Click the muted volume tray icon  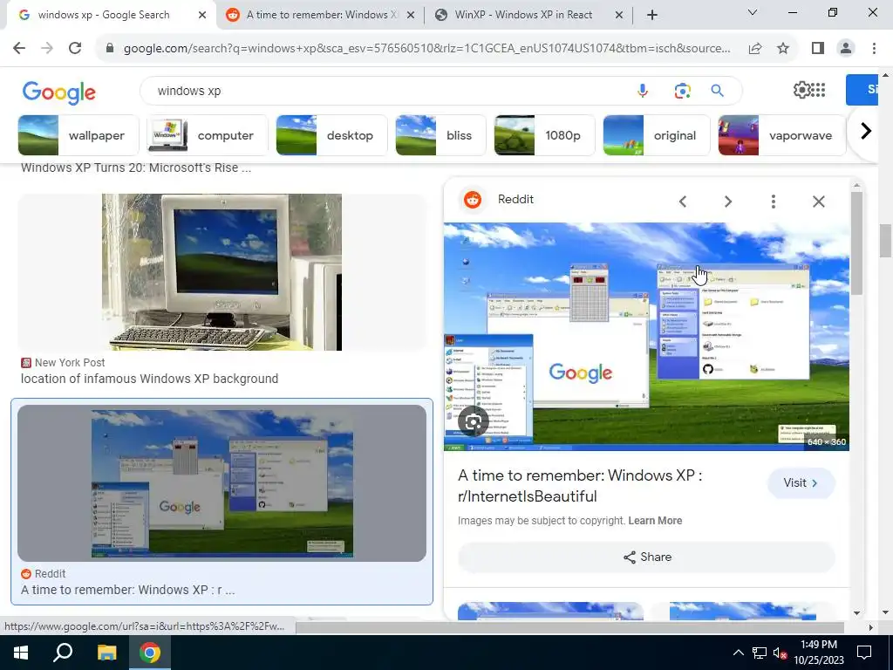click(x=781, y=653)
